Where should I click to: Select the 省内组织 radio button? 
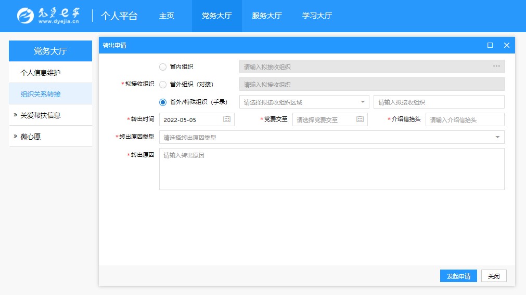coord(163,66)
